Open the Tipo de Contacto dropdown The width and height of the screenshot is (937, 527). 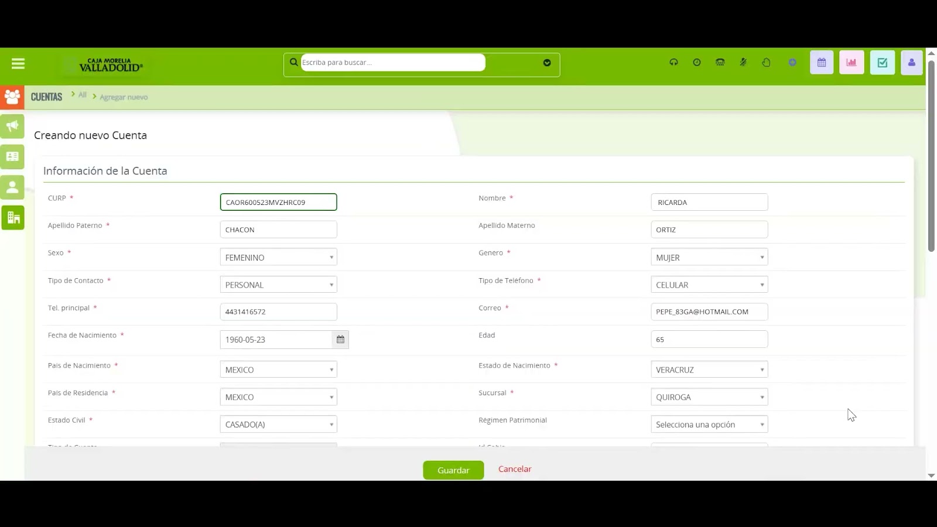click(x=279, y=285)
